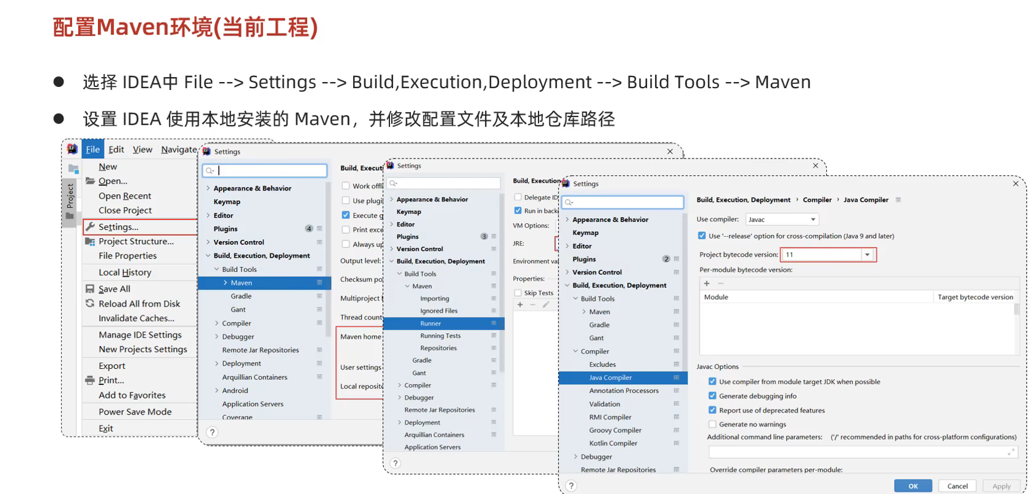This screenshot has width=1034, height=494.
Task: Click the add module plus icon
Action: (x=707, y=284)
